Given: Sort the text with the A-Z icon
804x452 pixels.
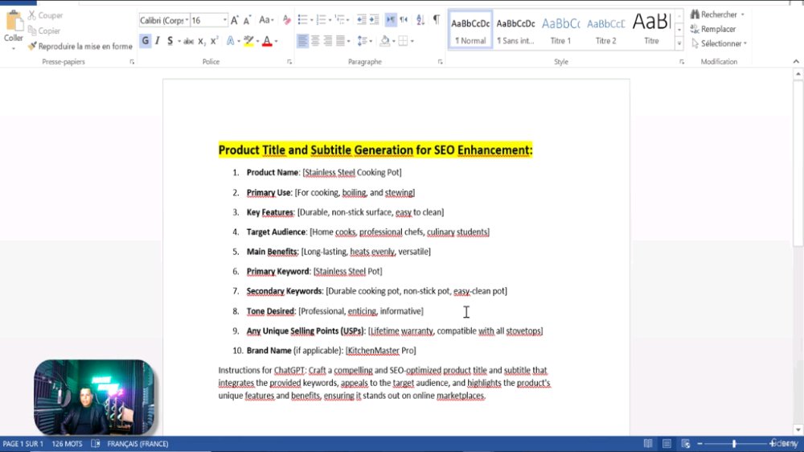Looking at the screenshot, I should pyautogui.click(x=420, y=20).
